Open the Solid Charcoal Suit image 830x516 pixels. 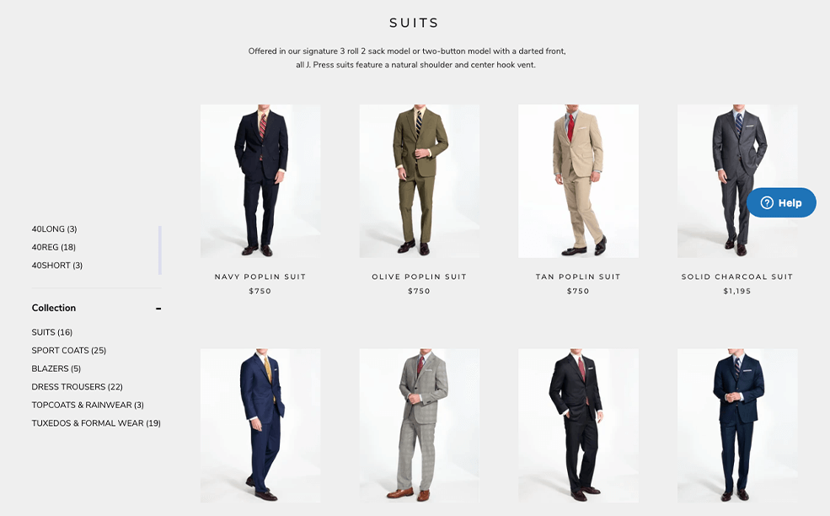[x=737, y=181]
